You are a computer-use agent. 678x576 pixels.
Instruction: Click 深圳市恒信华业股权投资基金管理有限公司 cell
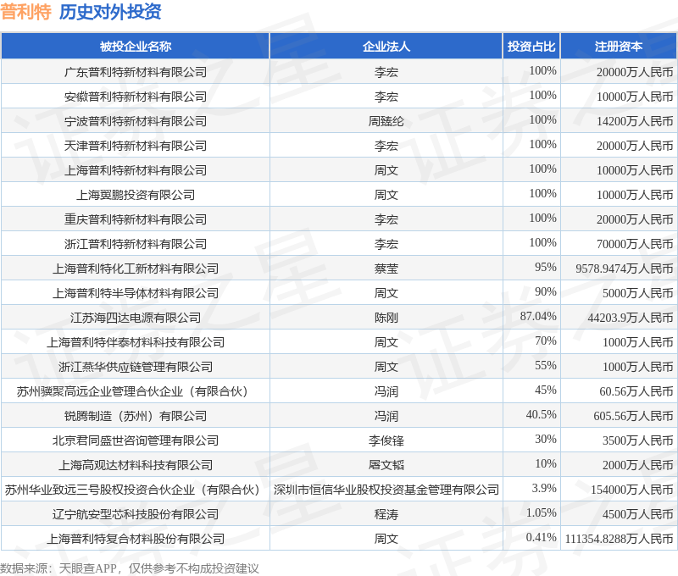point(386,490)
